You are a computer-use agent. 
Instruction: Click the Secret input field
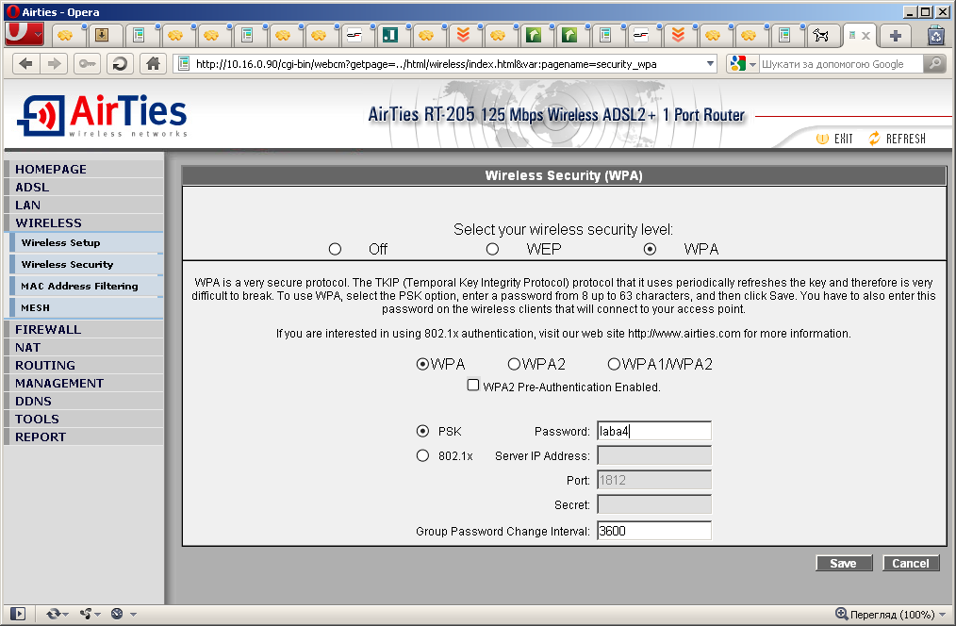pos(654,504)
